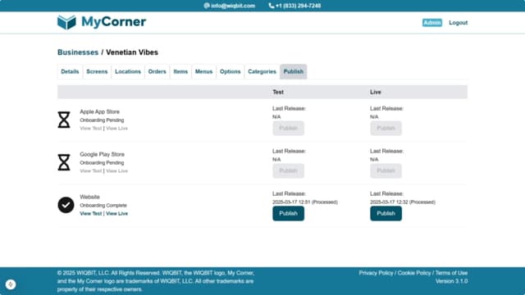The height and width of the screenshot is (295, 525).
Task: Click disabled Test Publish for Apple App Store
Action: [288, 128]
